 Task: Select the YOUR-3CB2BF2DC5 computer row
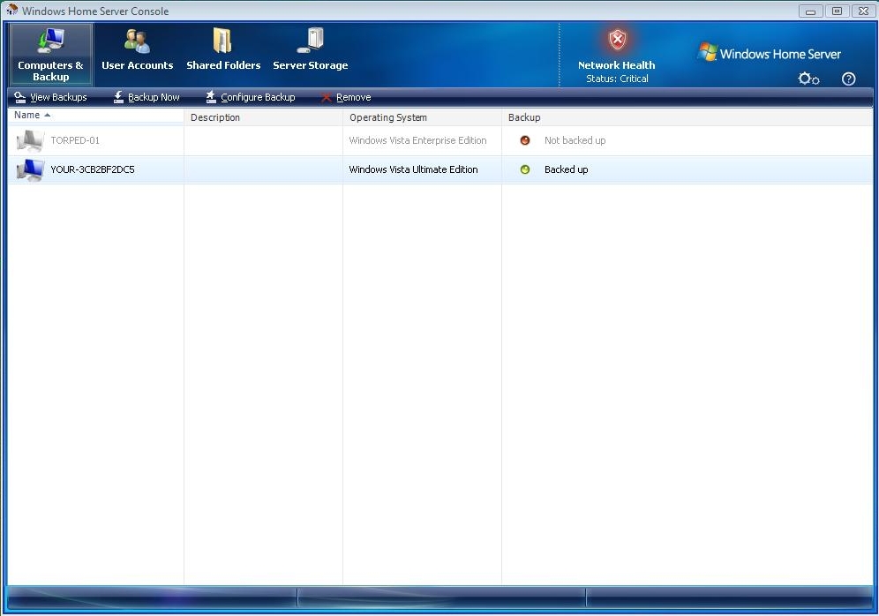[93, 169]
